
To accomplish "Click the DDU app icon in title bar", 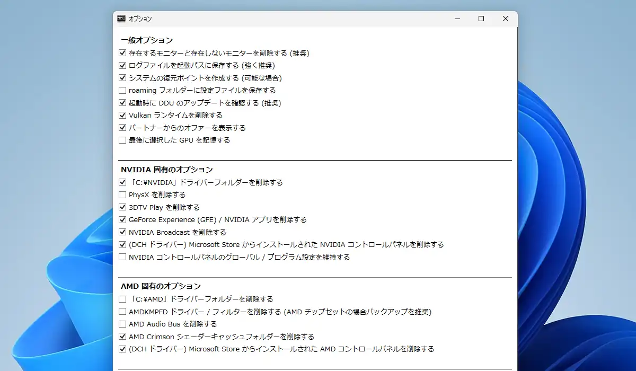I will click(121, 19).
